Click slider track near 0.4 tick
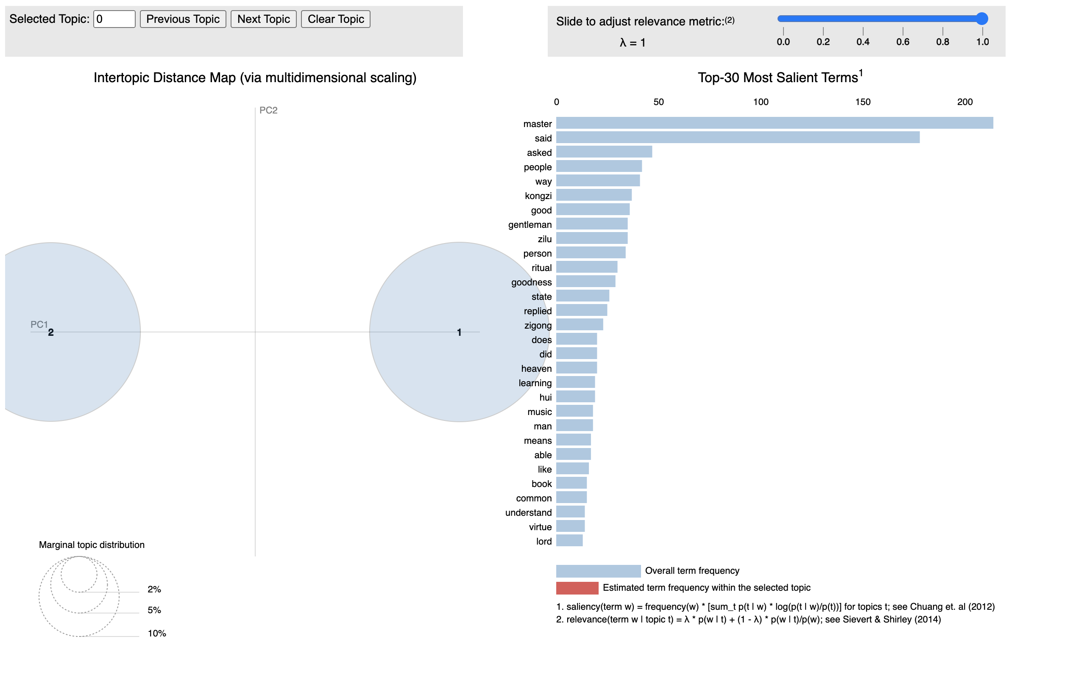The image size is (1076, 686). [862, 19]
